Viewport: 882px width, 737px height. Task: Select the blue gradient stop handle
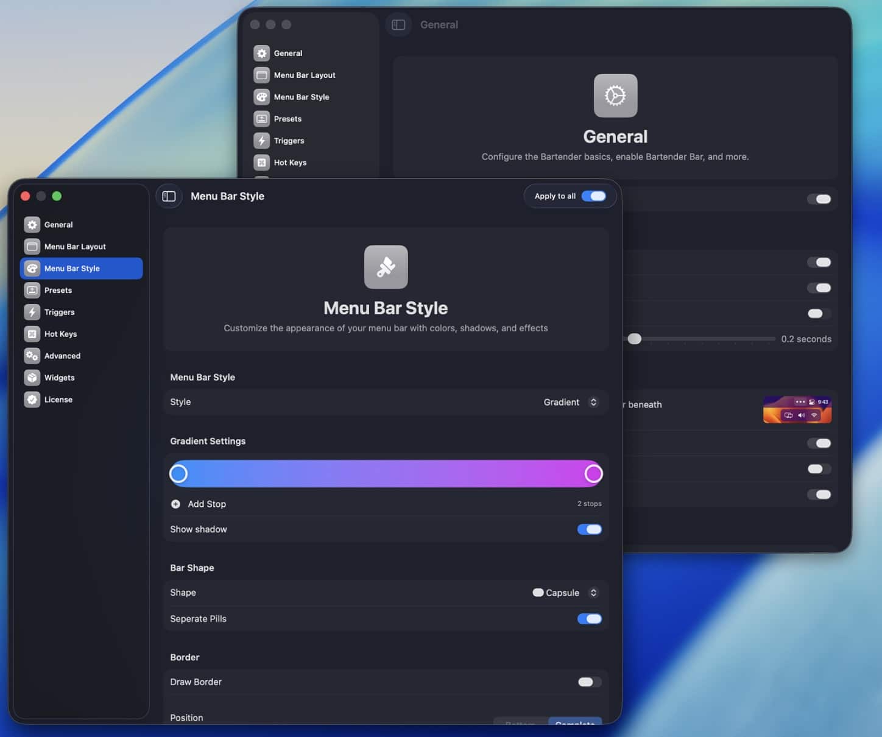pos(178,474)
